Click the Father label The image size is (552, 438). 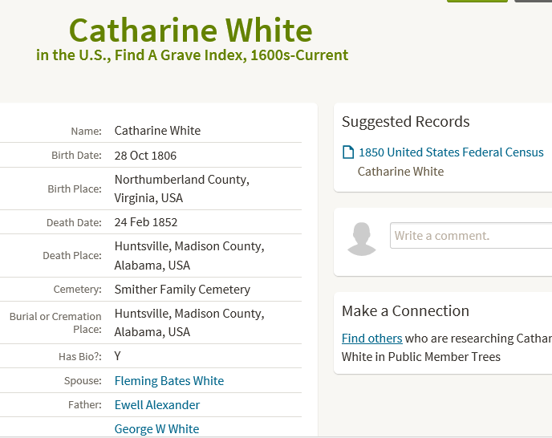(85, 405)
